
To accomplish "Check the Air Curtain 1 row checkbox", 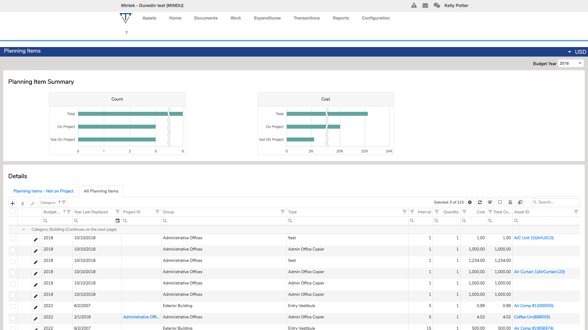I will click(13, 272).
